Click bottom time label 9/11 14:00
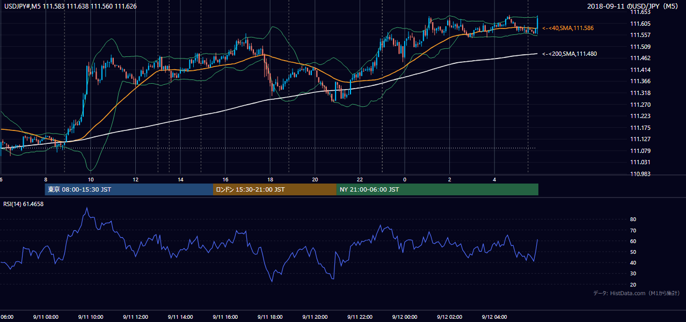The width and height of the screenshot is (686, 322). pyautogui.click(x=181, y=317)
